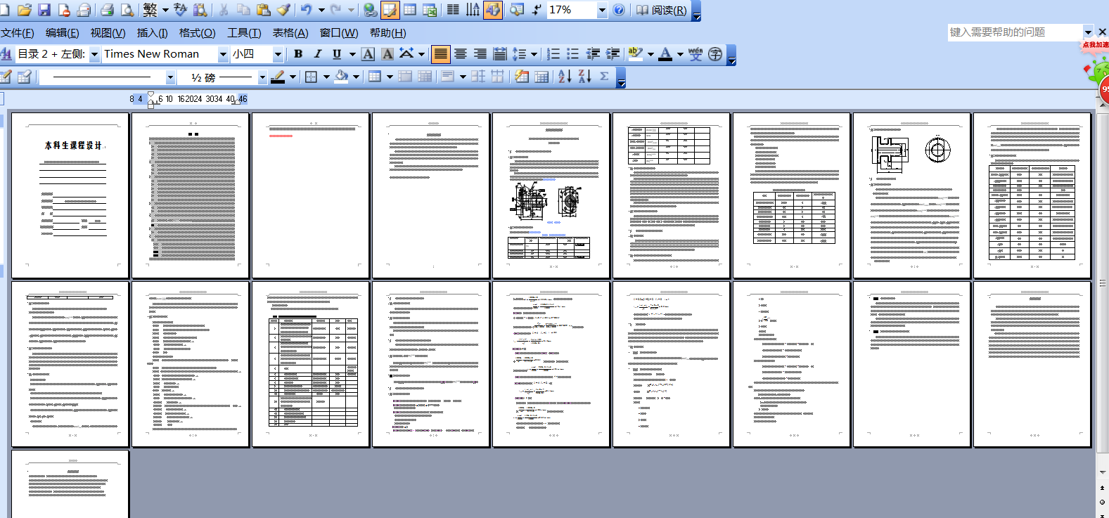Decrease the paragraph indent
The image size is (1109, 518).
click(593, 54)
